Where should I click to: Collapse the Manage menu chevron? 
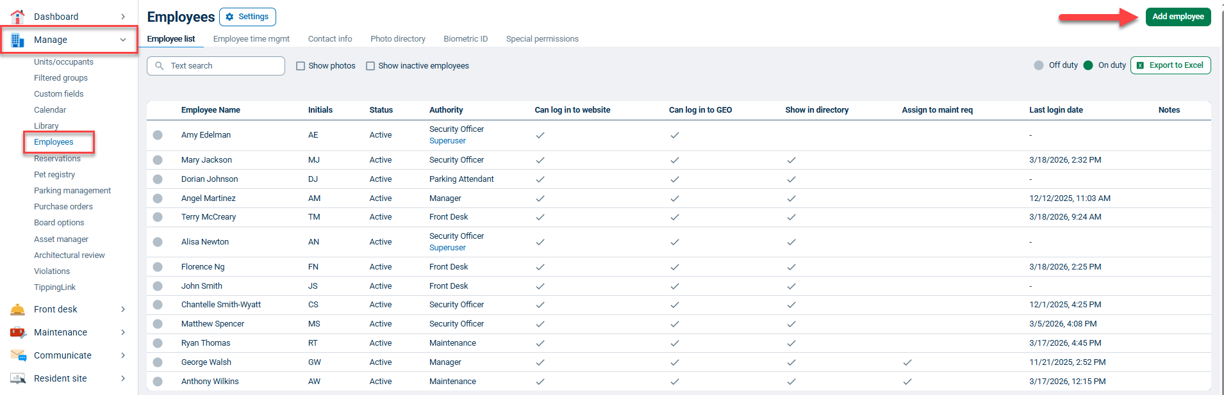point(123,40)
